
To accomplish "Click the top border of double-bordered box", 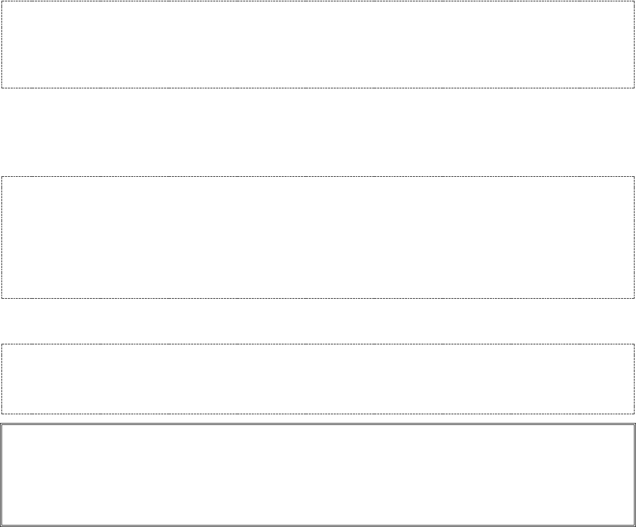I will click(317, 424).
